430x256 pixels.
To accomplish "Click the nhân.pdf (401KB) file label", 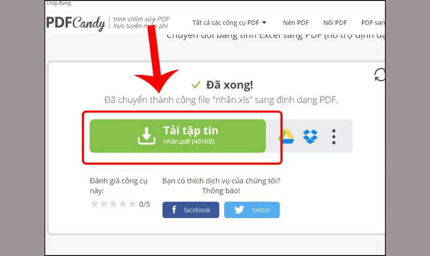I will coord(189,142).
